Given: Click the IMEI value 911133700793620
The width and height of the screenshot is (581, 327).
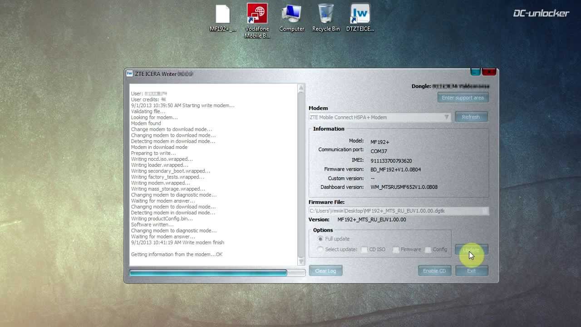Looking at the screenshot, I should pos(391,161).
